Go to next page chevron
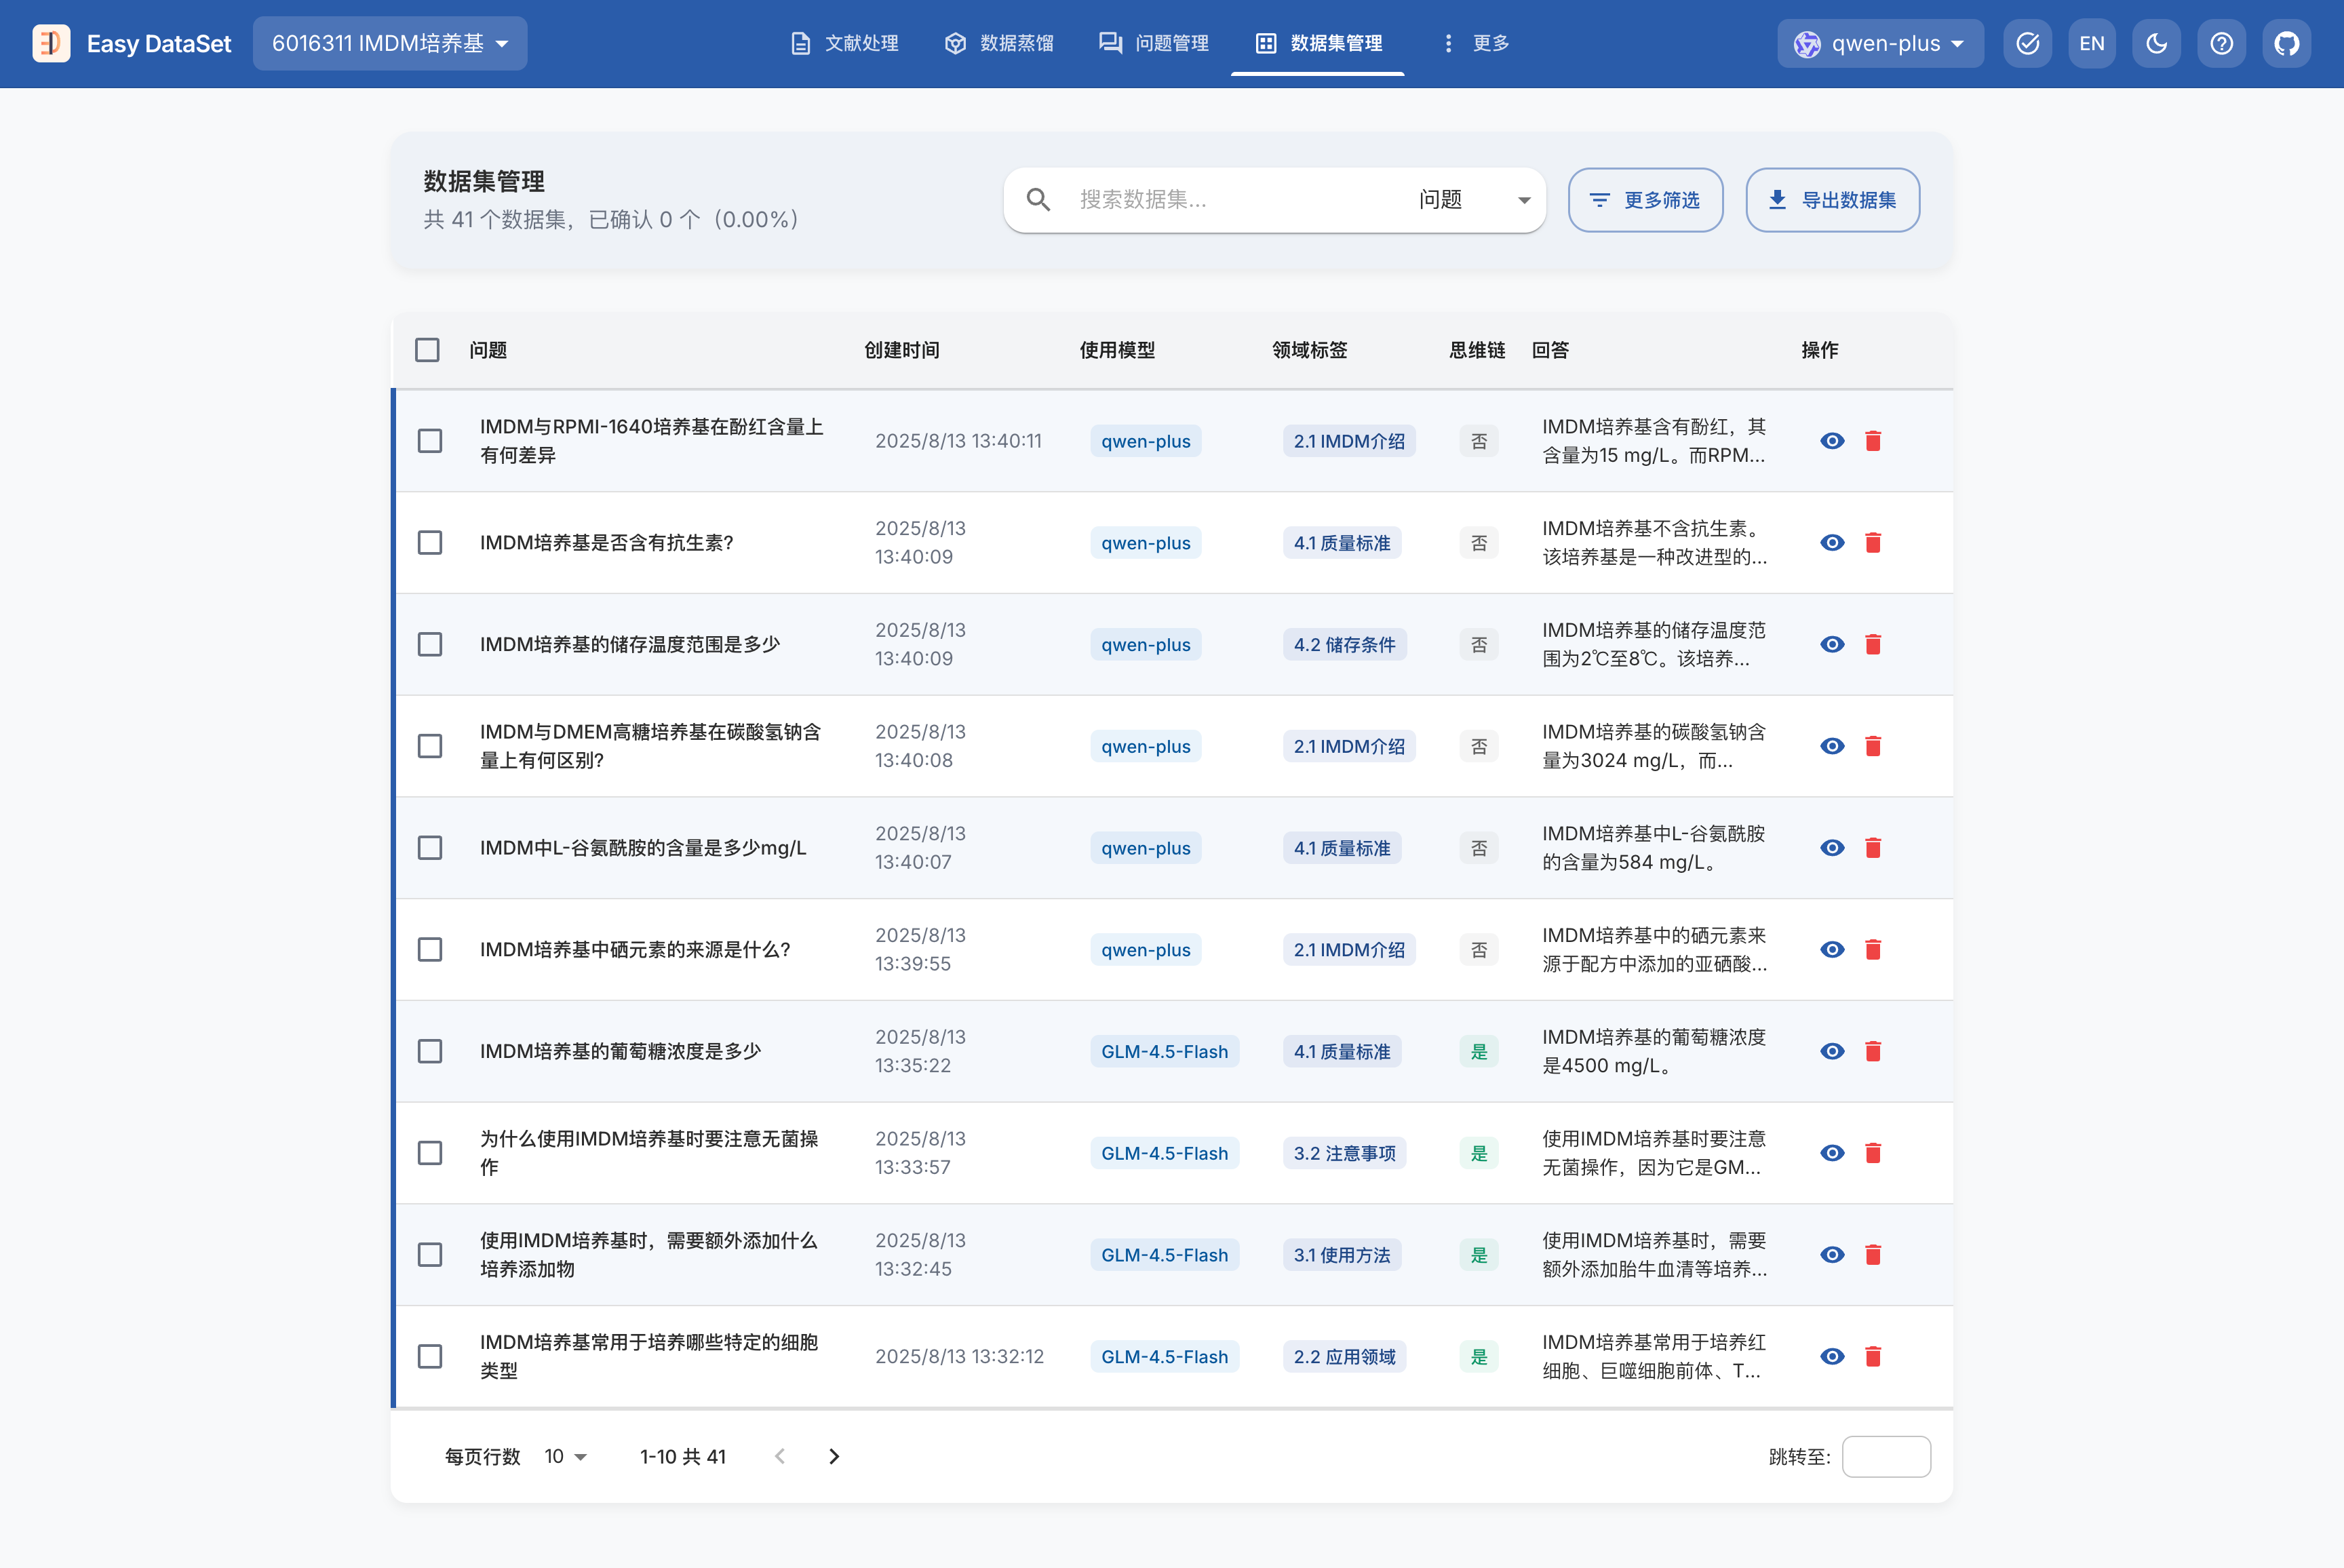The image size is (2344, 1568). click(x=834, y=1456)
